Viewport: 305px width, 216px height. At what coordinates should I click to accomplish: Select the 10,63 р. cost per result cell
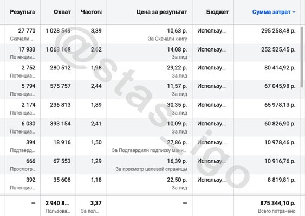pyautogui.click(x=177, y=30)
